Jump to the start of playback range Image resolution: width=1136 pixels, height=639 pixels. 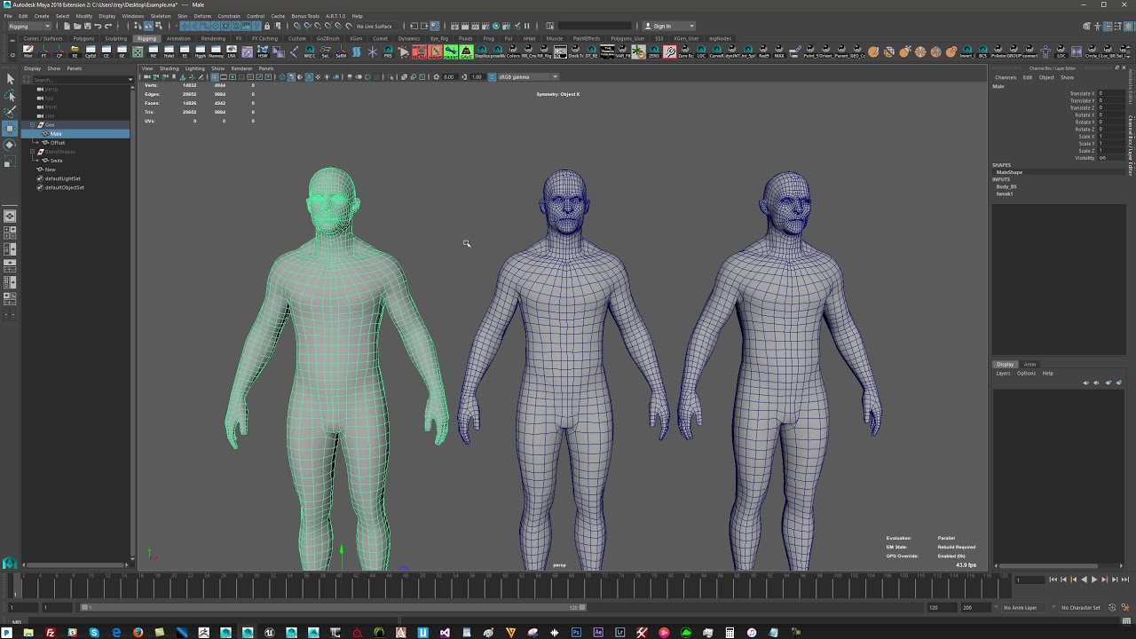[1053, 580]
